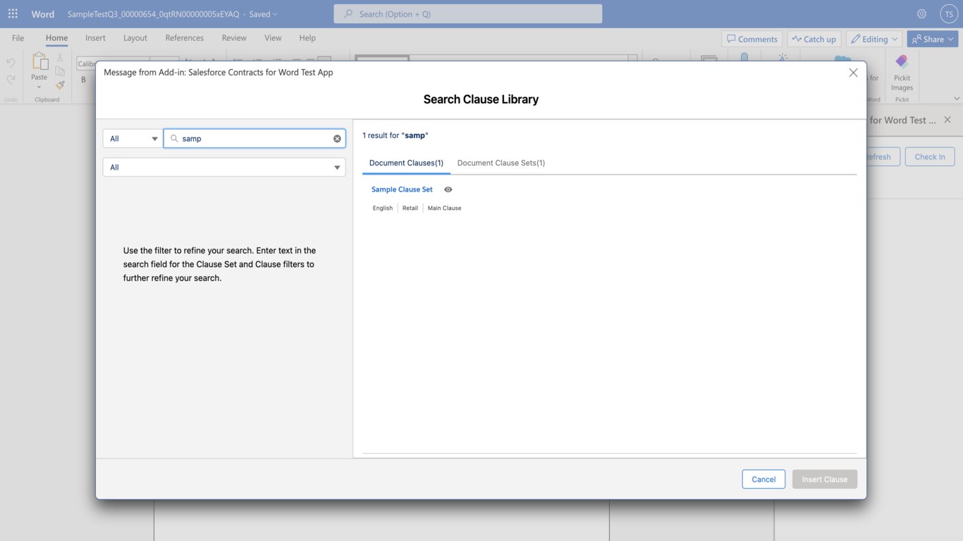This screenshot has width=963, height=541.
Task: Copy selection using the Copy icon
Action: [x=60, y=71]
